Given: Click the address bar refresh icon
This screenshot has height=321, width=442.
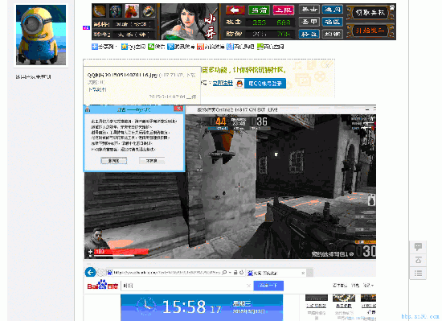Looking at the screenshot, I should [242, 273].
